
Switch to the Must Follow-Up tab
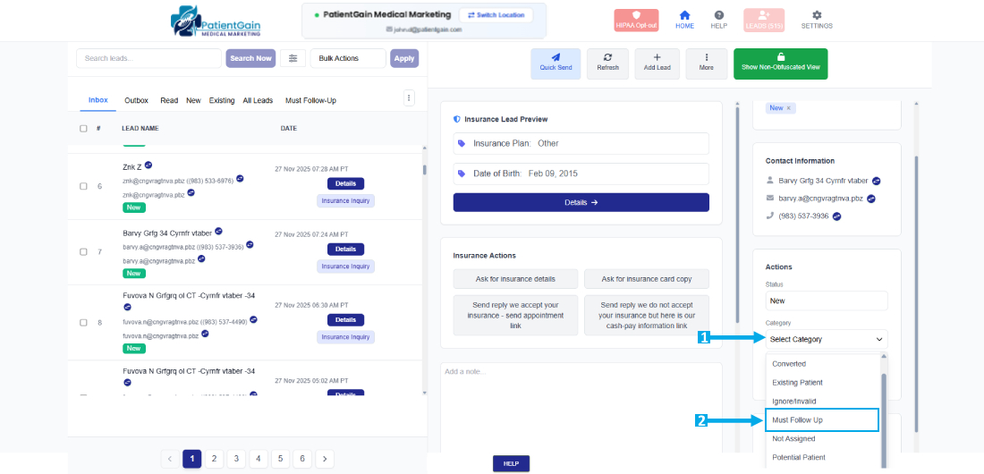pos(310,100)
